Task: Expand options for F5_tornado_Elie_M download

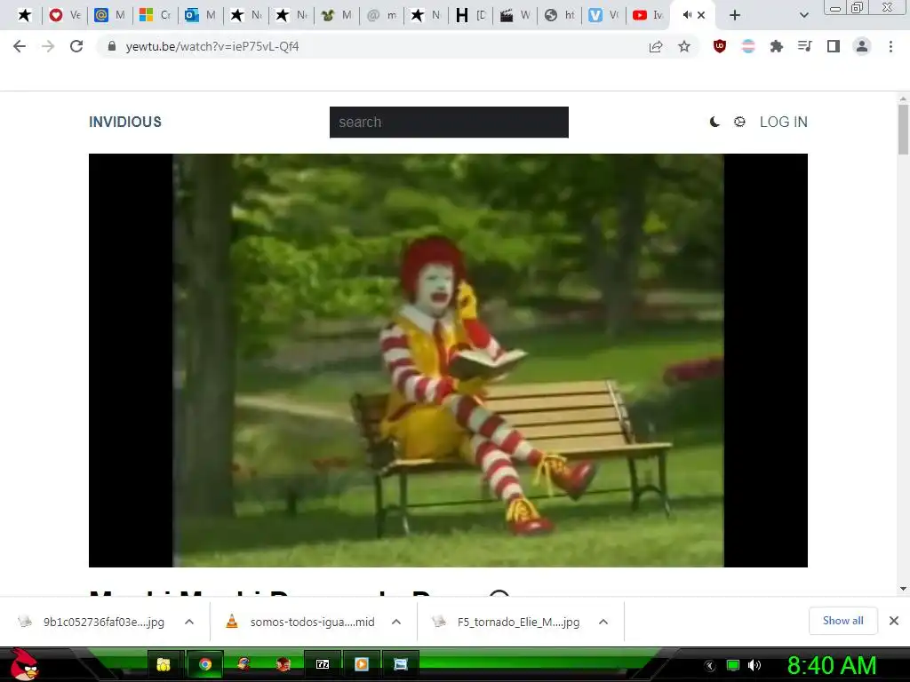Action: tap(603, 622)
